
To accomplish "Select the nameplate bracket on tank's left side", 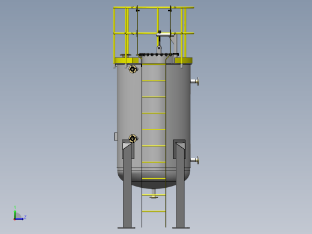I will (116, 136).
